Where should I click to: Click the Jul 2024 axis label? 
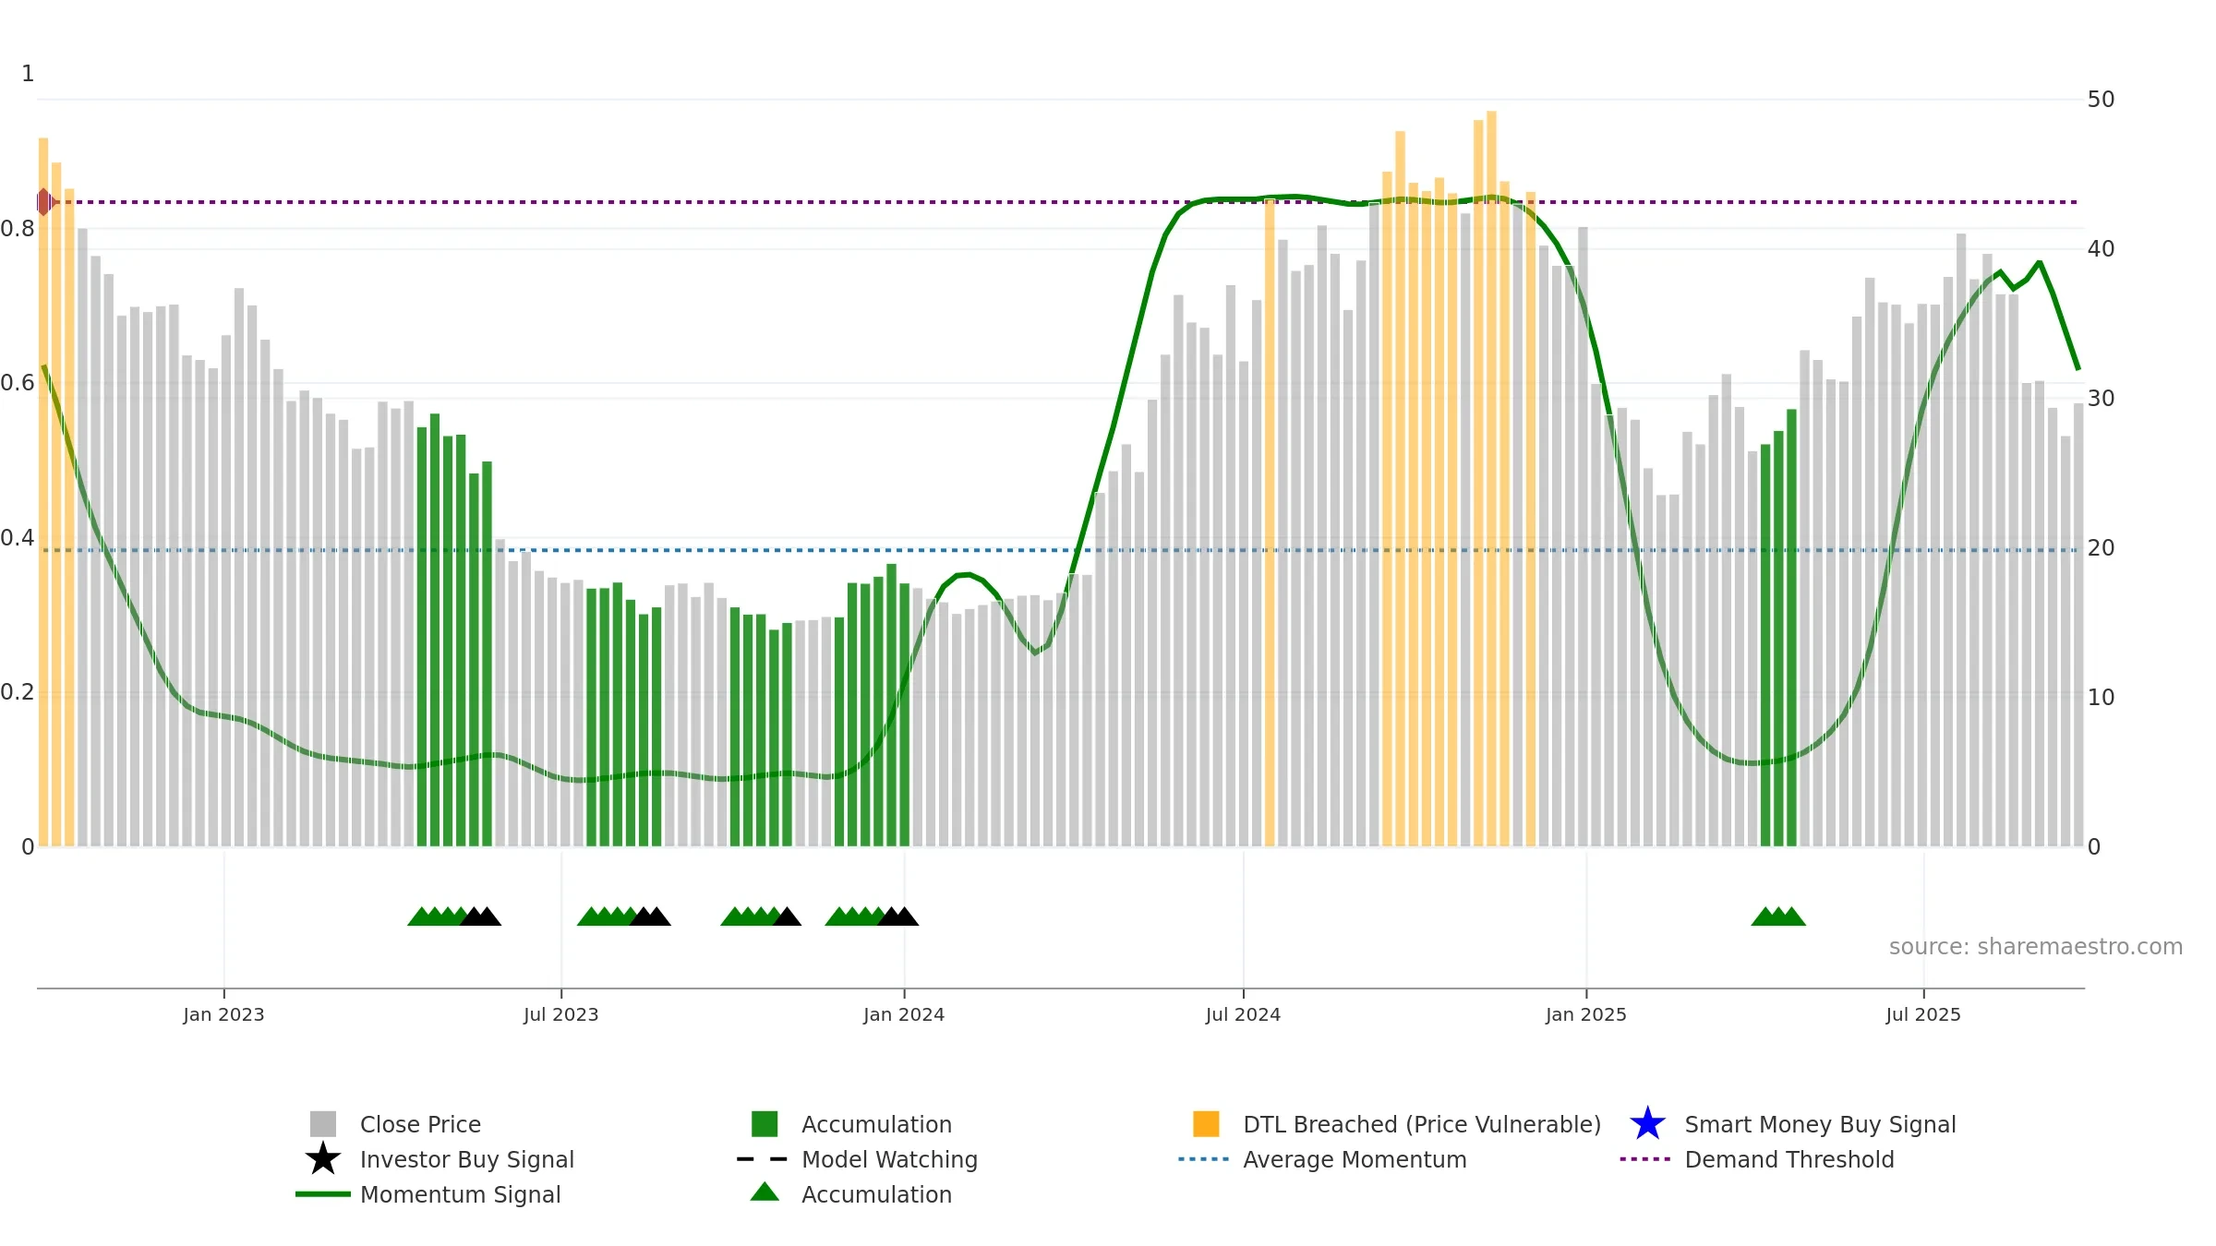pos(1243,1014)
